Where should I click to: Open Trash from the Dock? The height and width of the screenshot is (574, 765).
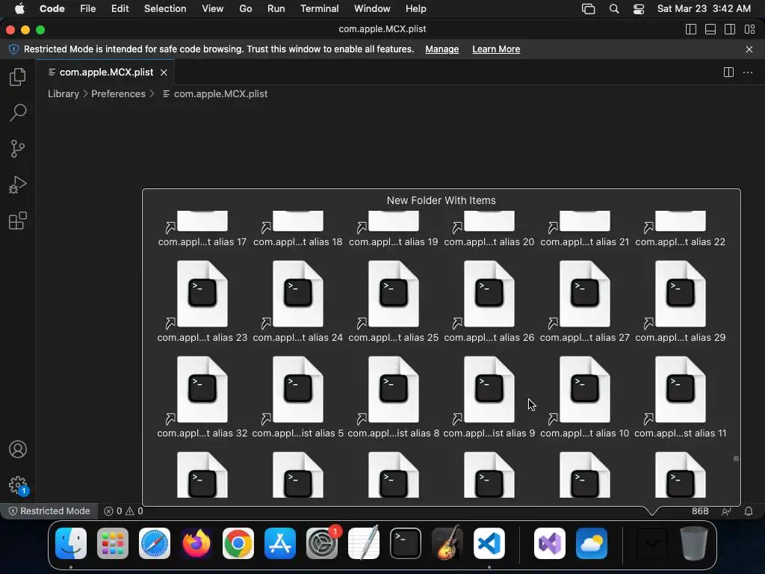coord(694,543)
